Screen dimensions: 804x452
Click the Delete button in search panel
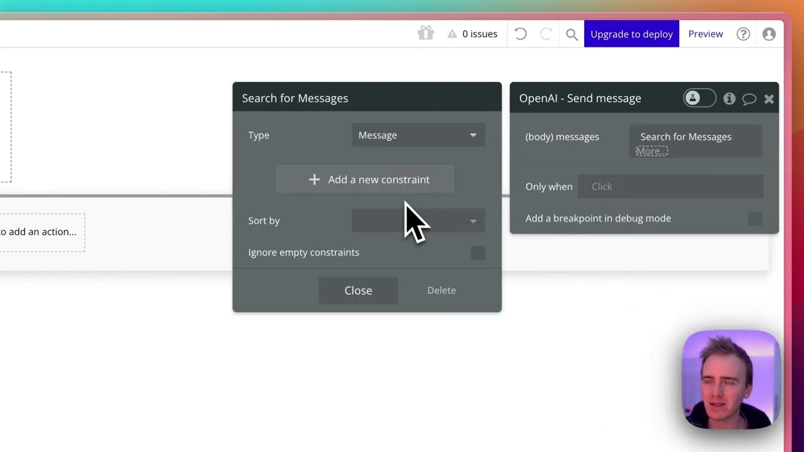click(442, 291)
